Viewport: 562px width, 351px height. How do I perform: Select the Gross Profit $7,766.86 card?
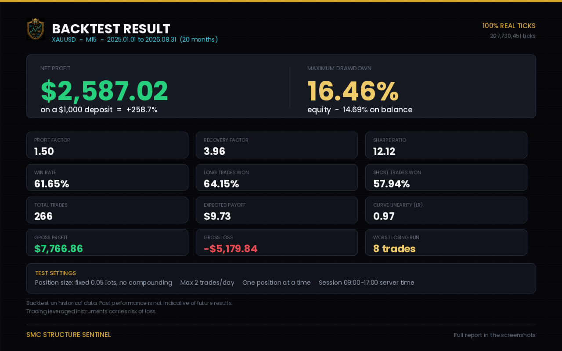click(x=107, y=243)
